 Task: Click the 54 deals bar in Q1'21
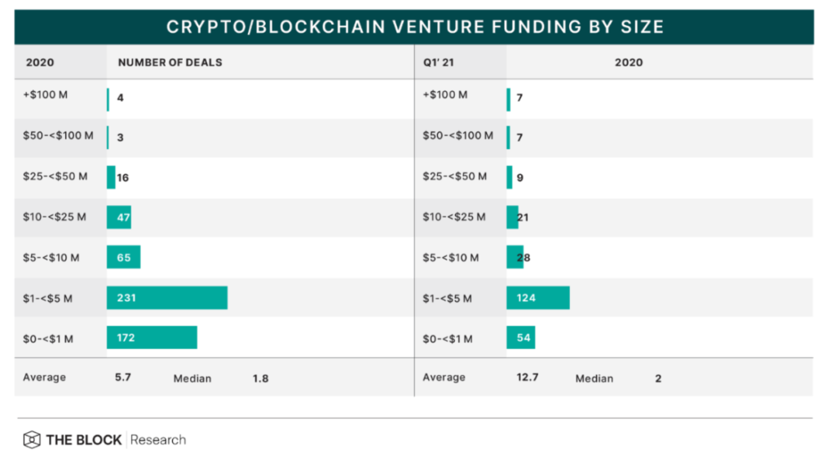(x=520, y=338)
